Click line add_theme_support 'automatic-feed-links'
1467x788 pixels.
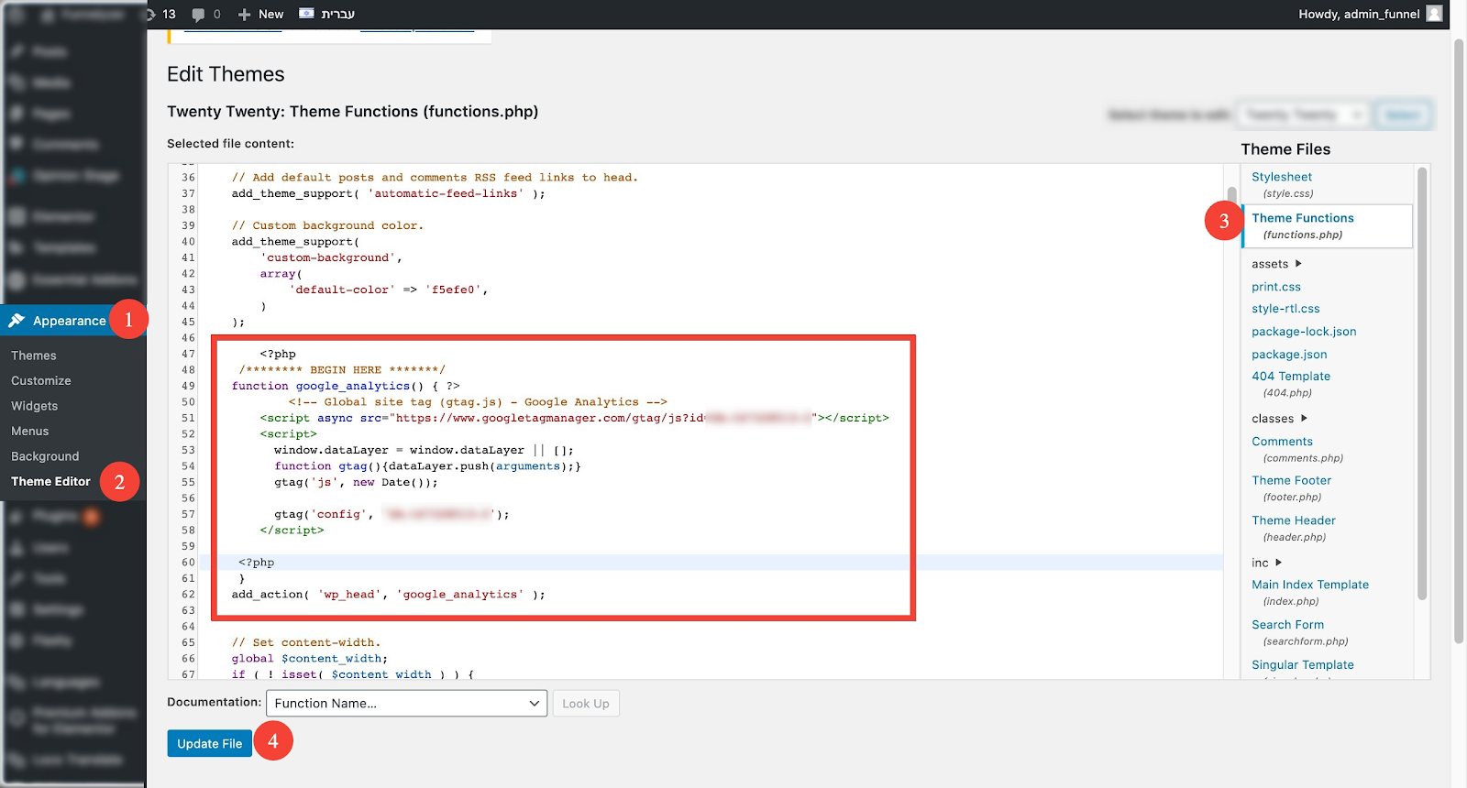388,193
